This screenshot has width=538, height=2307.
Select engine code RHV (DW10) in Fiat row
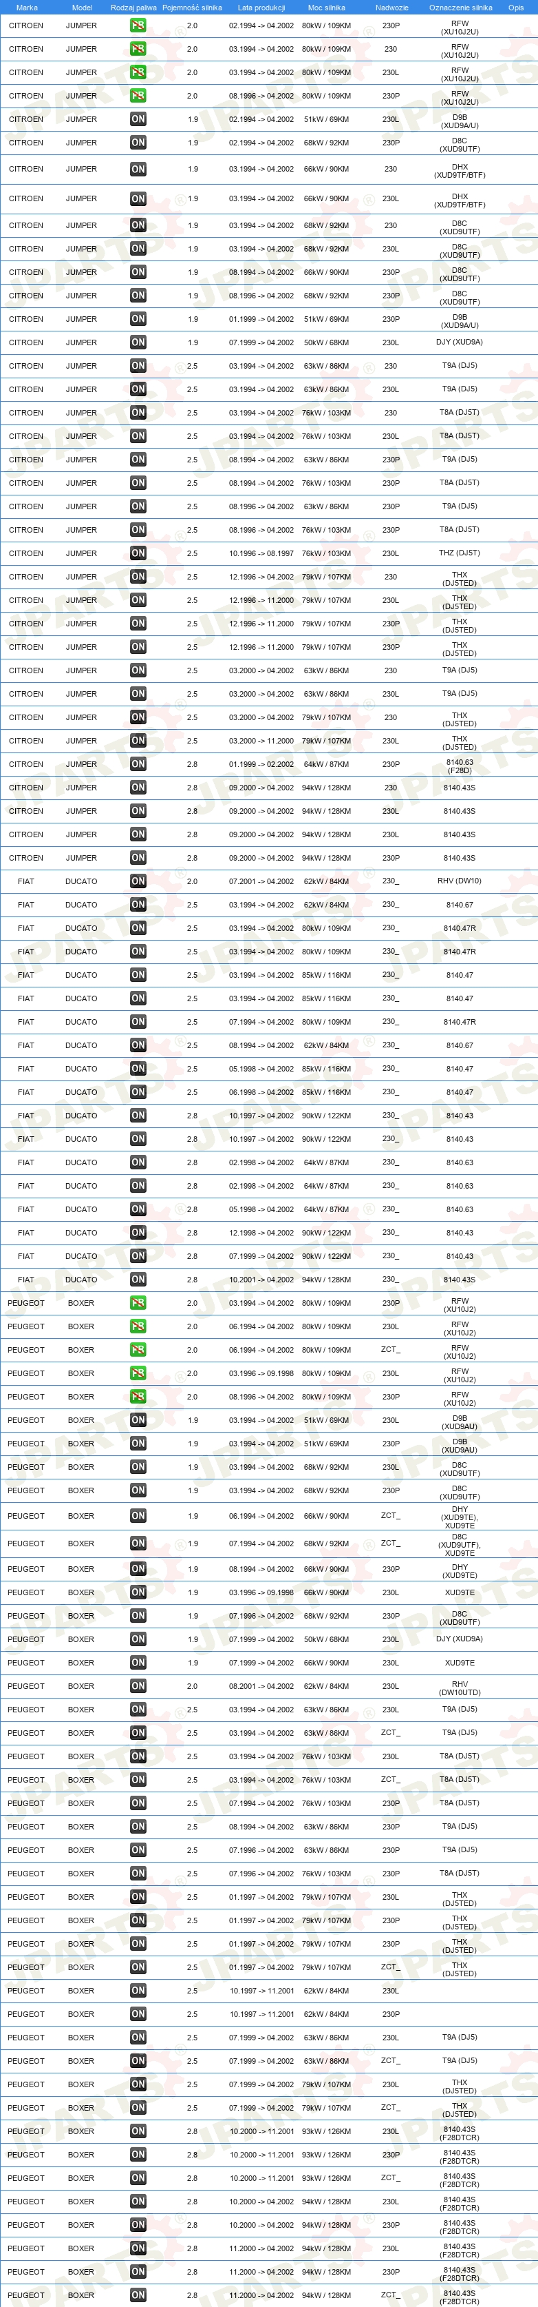460,881
